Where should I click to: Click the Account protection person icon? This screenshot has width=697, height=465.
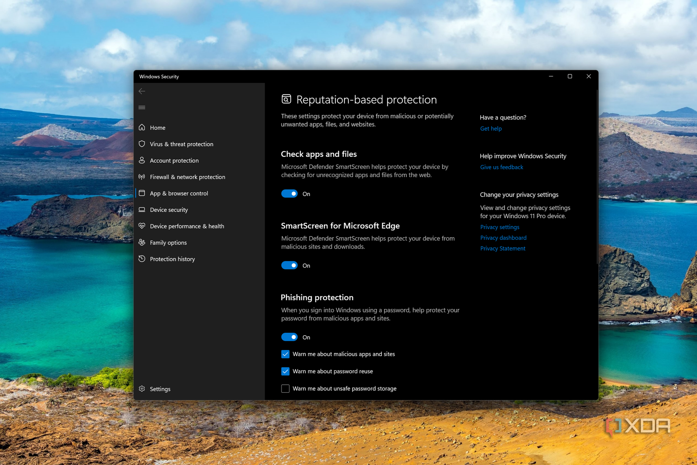click(x=142, y=160)
